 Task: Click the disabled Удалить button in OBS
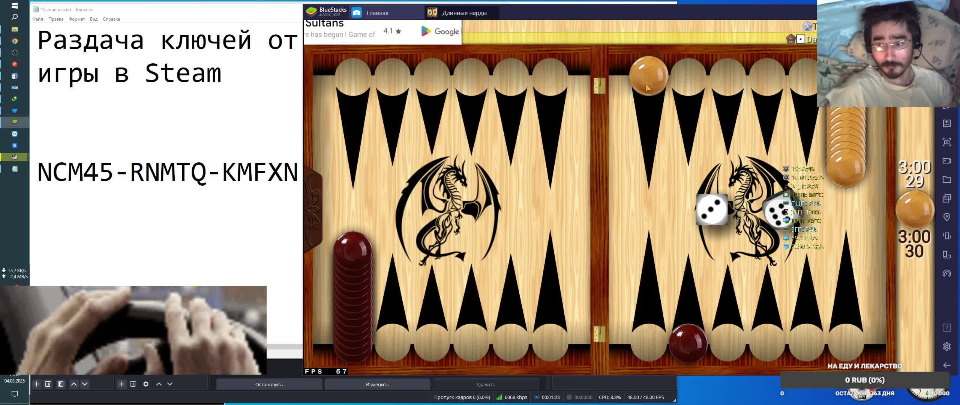pos(486,384)
